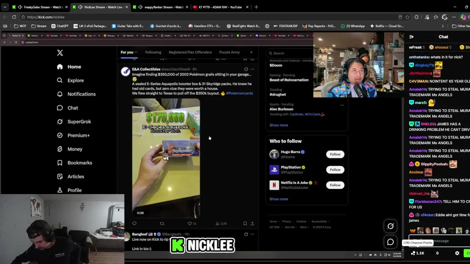The height and width of the screenshot is (264, 470).
Task: Open the WhatsApp bookmark
Action: 353,26
